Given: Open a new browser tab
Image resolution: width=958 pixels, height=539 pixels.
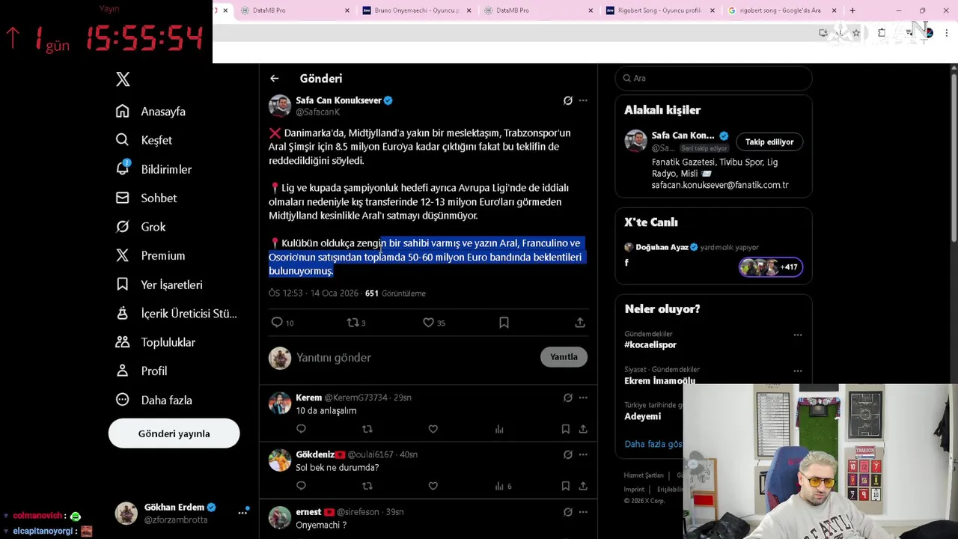Looking at the screenshot, I should [852, 10].
